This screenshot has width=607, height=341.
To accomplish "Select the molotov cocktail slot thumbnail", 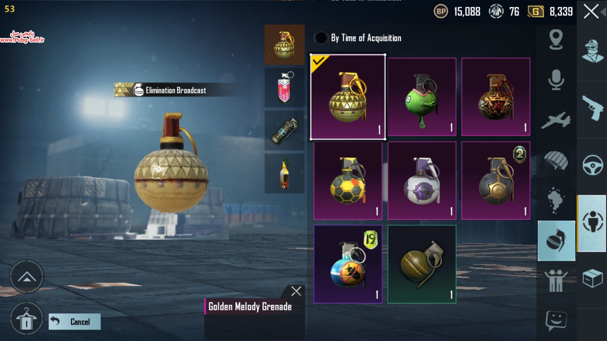I will pos(284,174).
